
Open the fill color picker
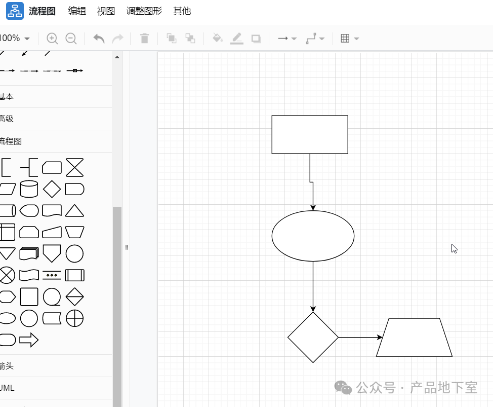click(217, 39)
